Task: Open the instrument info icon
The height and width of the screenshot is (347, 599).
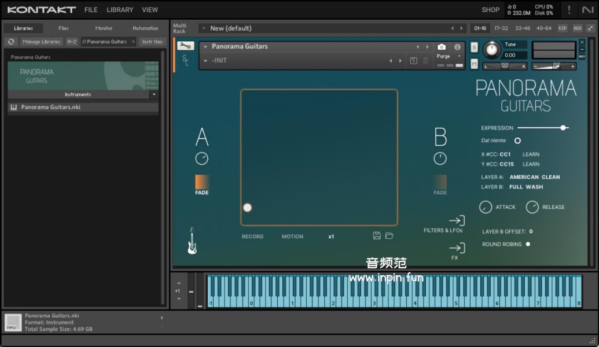Action: click(x=457, y=47)
